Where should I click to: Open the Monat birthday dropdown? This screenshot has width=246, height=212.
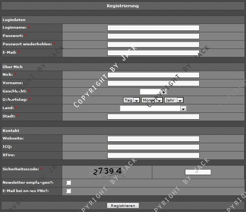(x=152, y=100)
